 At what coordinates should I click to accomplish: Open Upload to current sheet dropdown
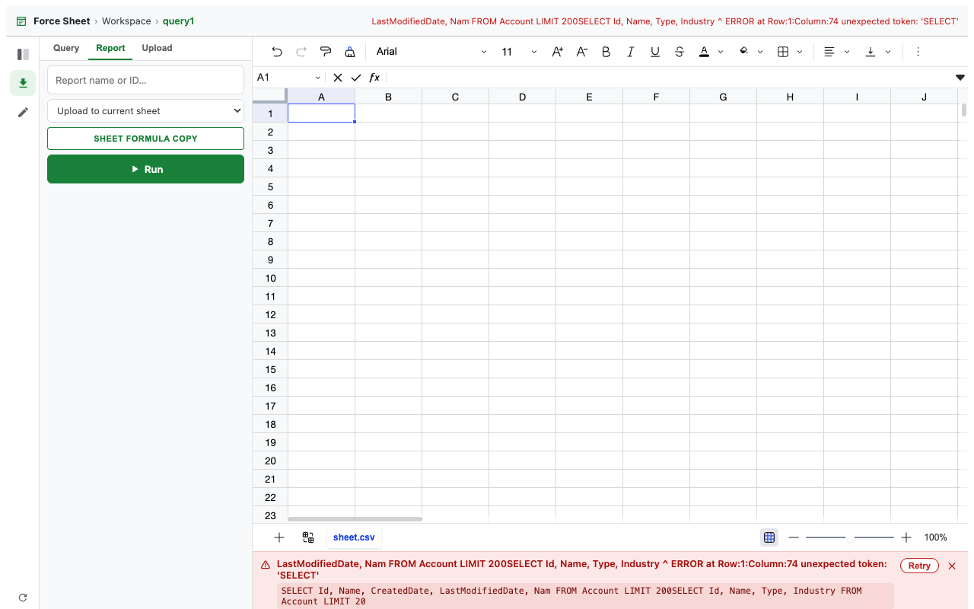tap(145, 111)
